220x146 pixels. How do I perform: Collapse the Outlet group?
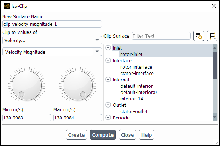[108, 105]
